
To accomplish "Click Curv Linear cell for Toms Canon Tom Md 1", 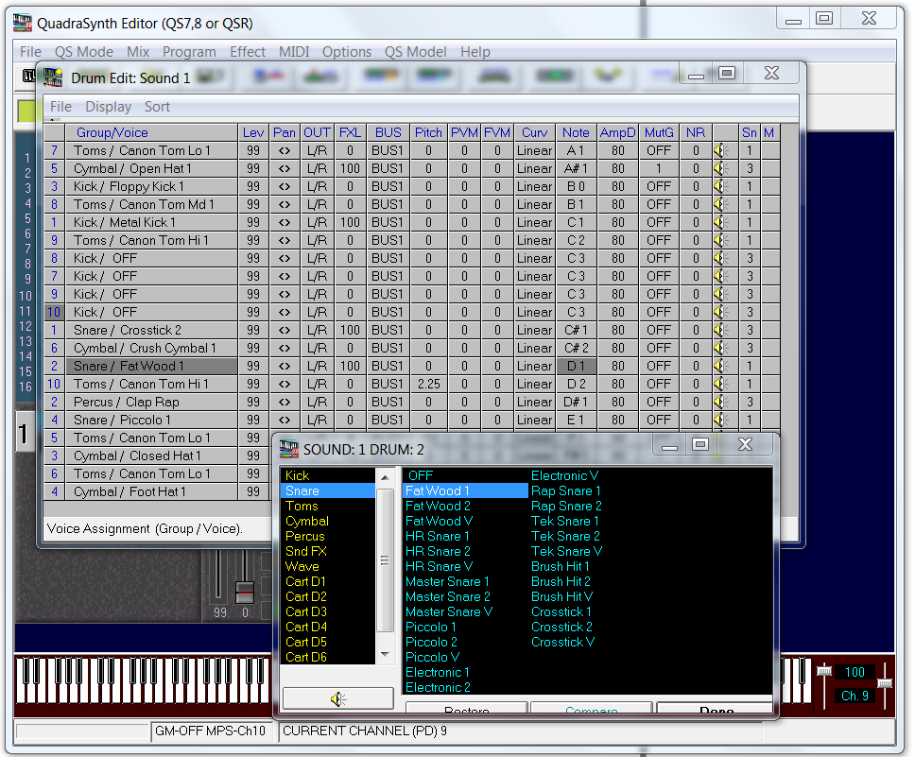I will 534,204.
